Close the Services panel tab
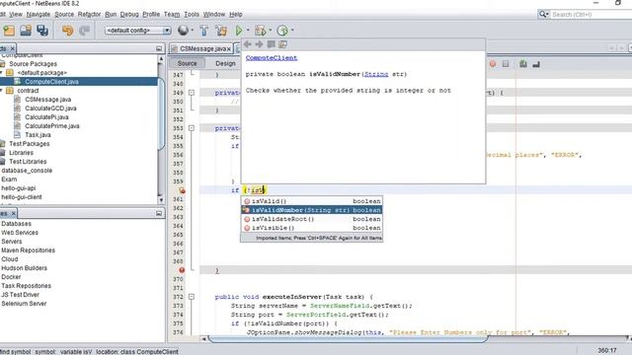632x355 pixels. [x=13, y=213]
